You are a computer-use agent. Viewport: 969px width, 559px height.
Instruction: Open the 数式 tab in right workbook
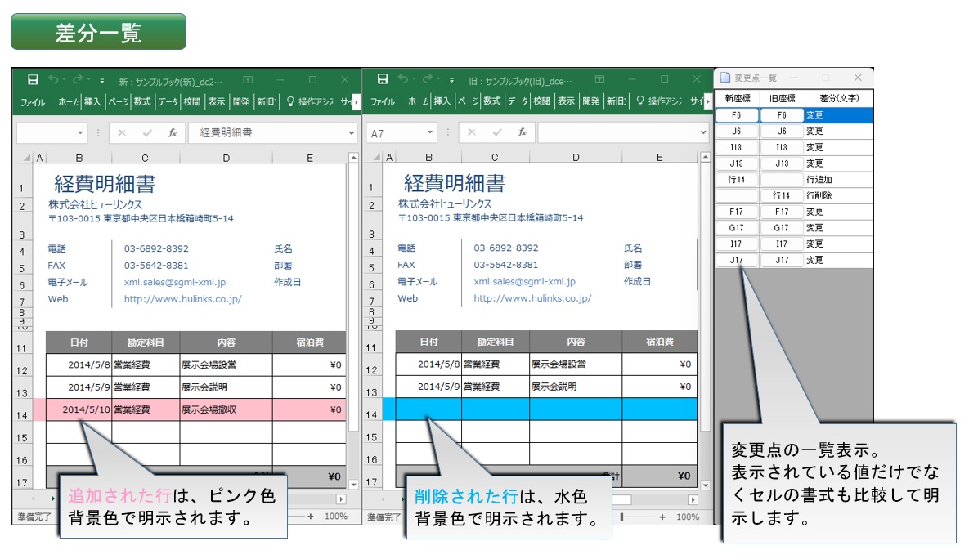pyautogui.click(x=491, y=102)
